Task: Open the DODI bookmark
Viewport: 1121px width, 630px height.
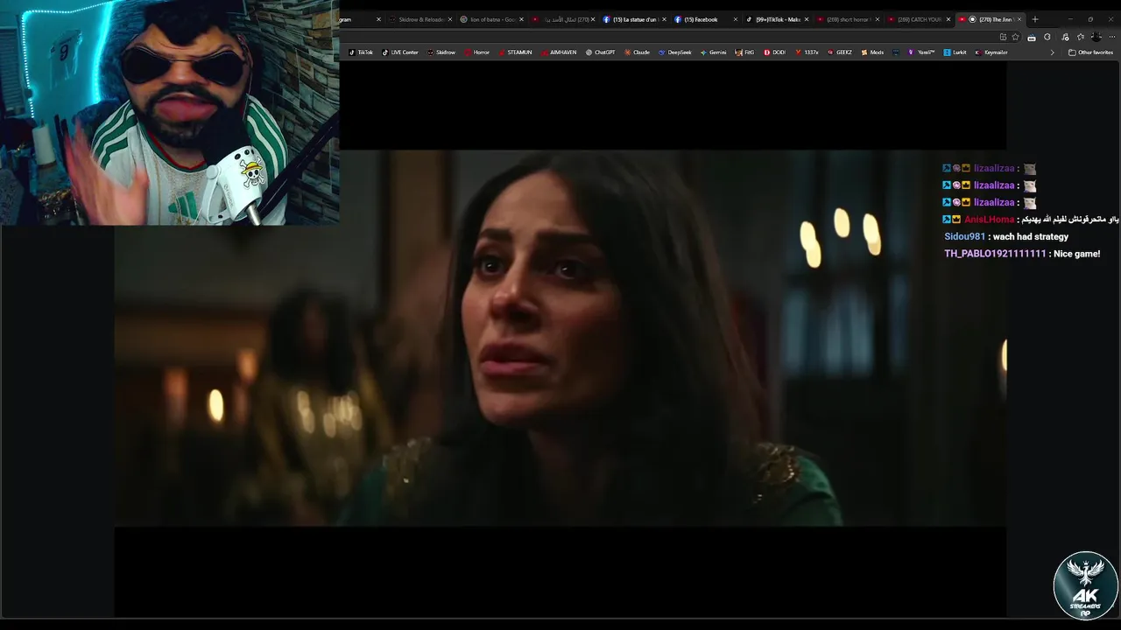Action: 775,52
